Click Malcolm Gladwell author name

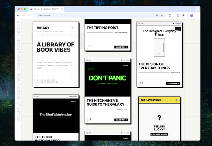tap(121, 32)
